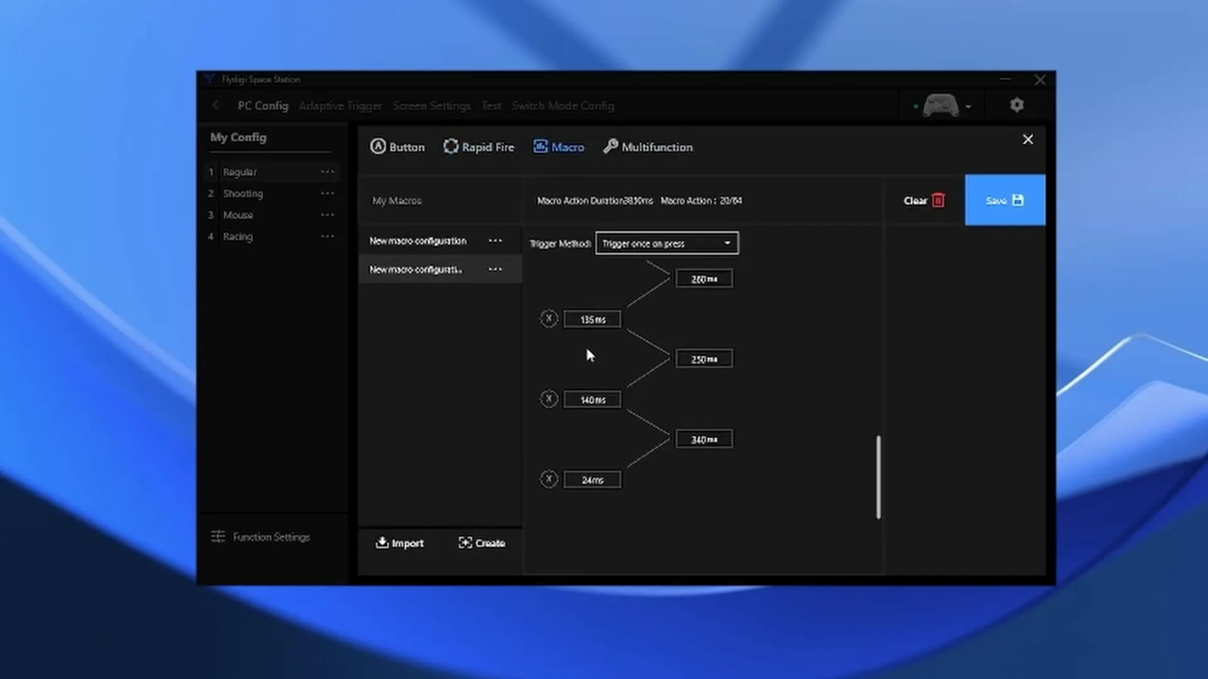This screenshot has height=679, width=1208.
Task: Click the X button icon beside 135ms
Action: (x=549, y=319)
